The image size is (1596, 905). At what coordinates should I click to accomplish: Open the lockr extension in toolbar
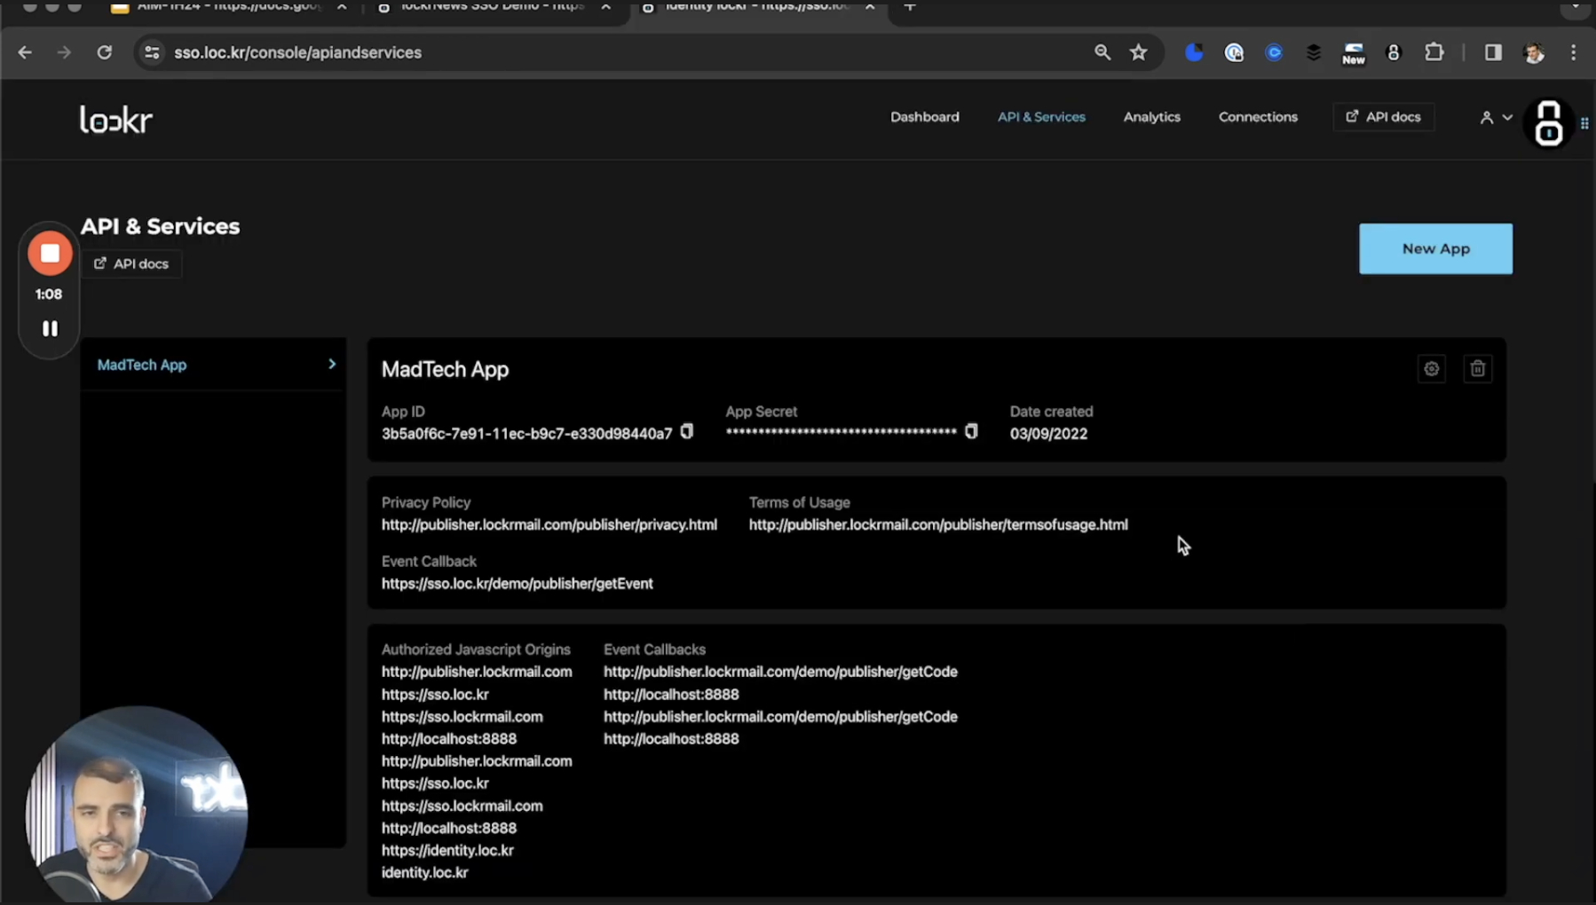click(1393, 52)
